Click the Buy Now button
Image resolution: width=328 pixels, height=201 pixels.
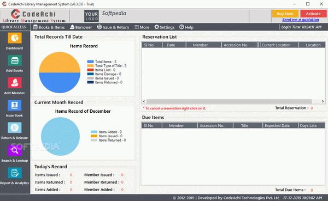pyautogui.click(x=285, y=14)
